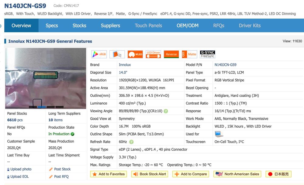
Task: Switch to the Specs tab
Action: click(52, 26)
